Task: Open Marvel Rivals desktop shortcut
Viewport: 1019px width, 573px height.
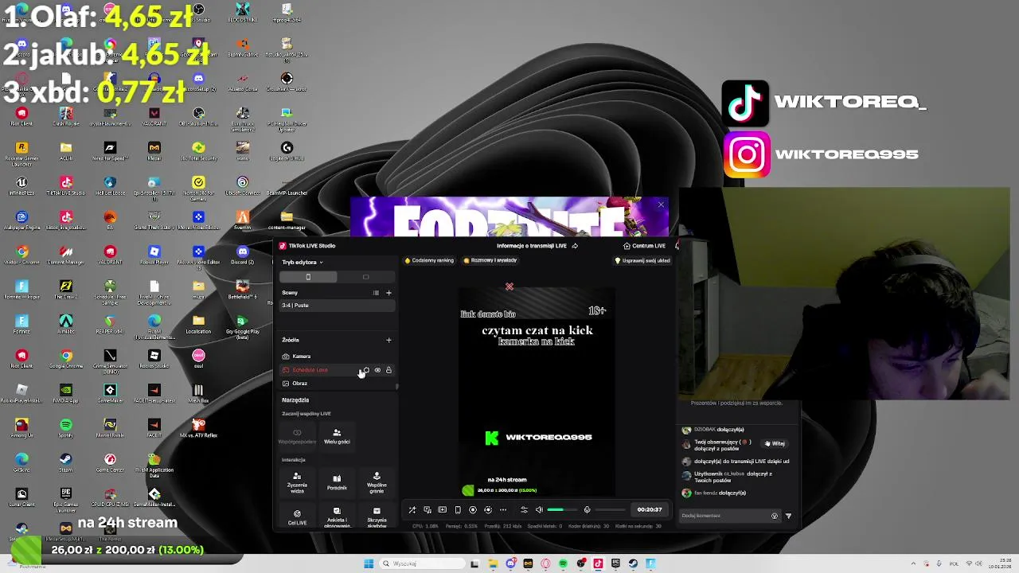Action: 110,428
